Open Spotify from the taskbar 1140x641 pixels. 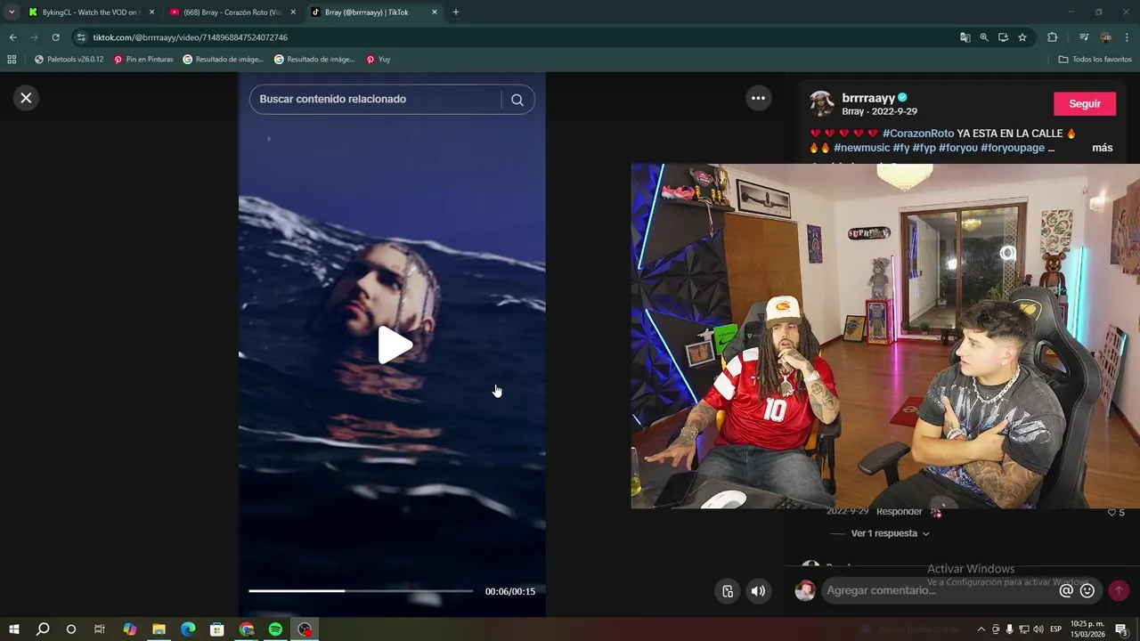point(275,629)
